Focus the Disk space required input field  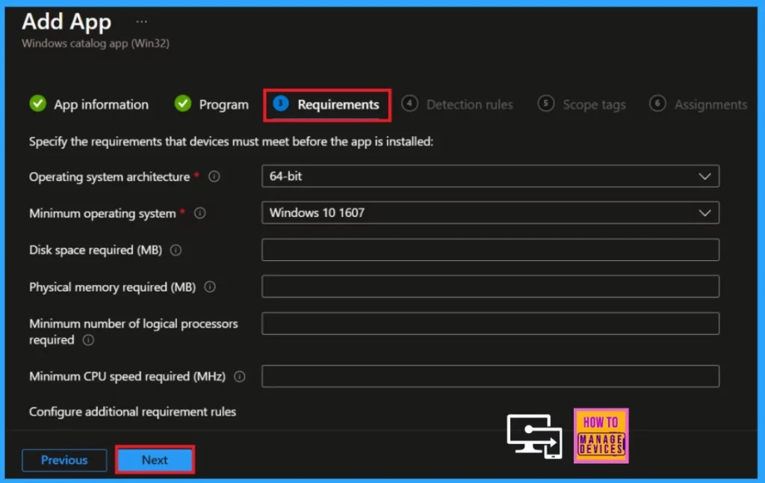[490, 250]
